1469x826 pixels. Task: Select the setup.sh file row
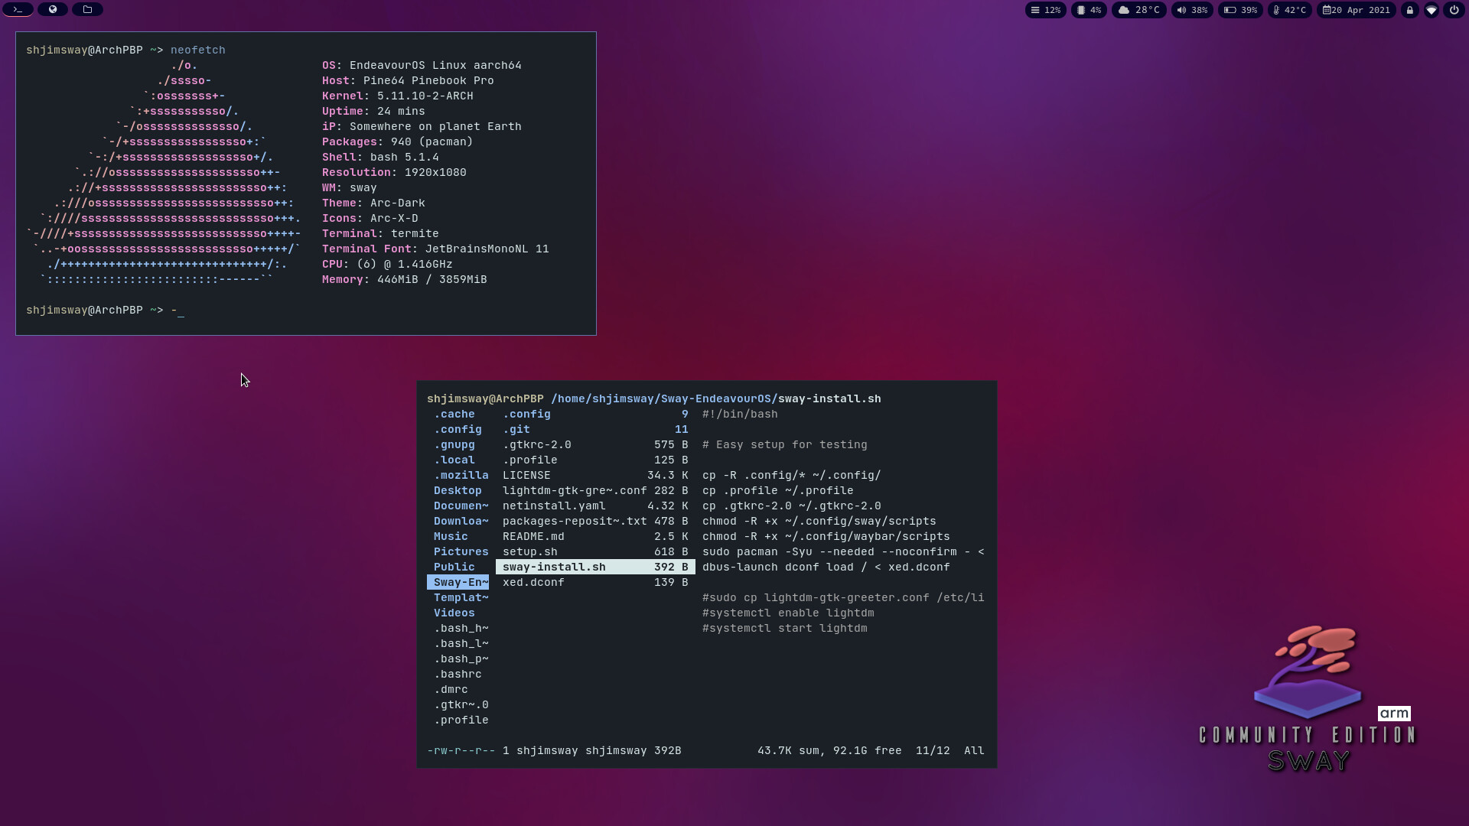pyautogui.click(x=595, y=551)
